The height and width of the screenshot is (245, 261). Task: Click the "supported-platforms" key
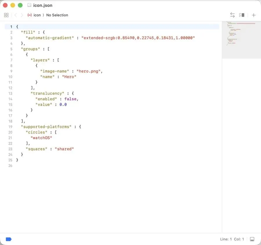(46, 127)
